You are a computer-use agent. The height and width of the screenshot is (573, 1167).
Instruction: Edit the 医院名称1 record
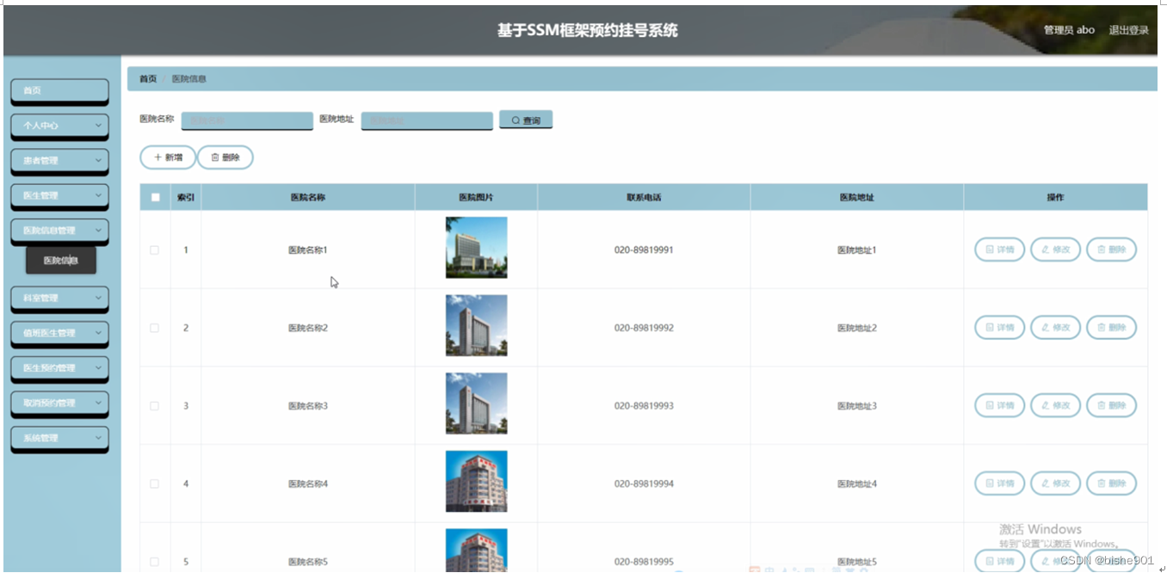point(1055,250)
